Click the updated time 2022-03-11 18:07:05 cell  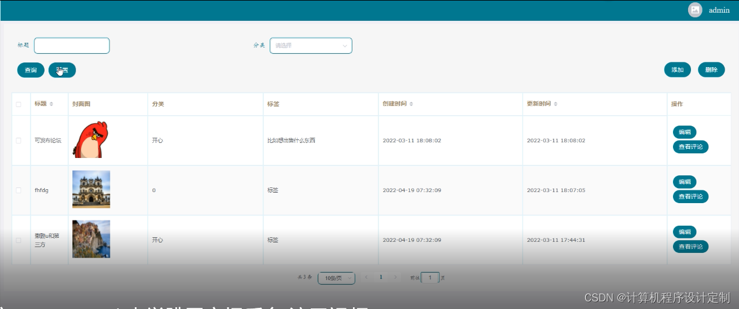556,190
